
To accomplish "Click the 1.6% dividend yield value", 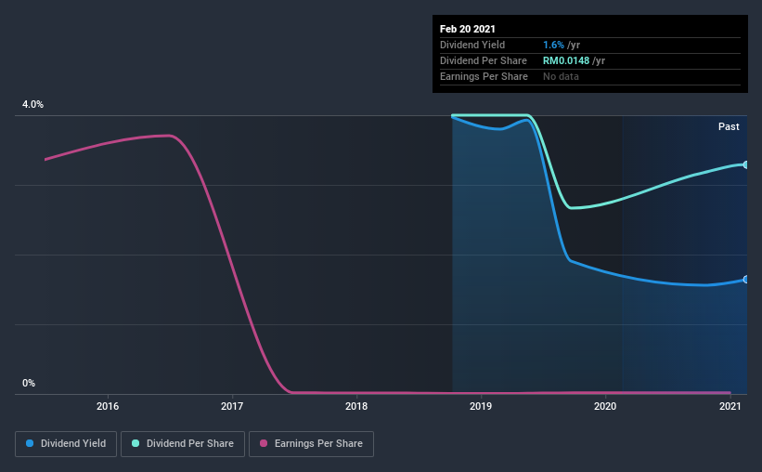I will pos(553,45).
